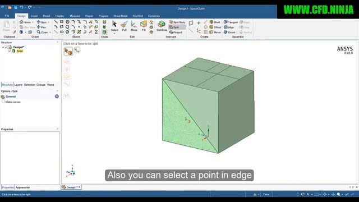
Task: Click the Origin axes create tool
Action: pos(199,31)
